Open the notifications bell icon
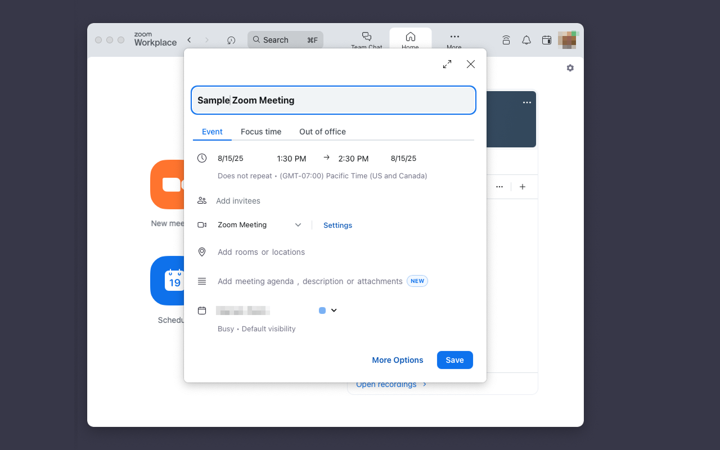The height and width of the screenshot is (450, 720). tap(526, 40)
